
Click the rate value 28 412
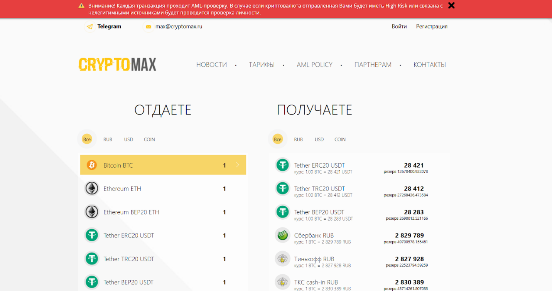[414, 188]
